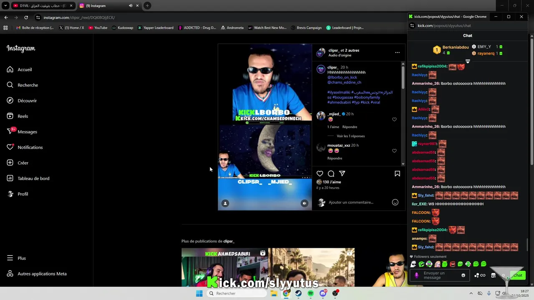Open Recherche search in Instagram sidebar
The image size is (534, 300).
[23, 85]
